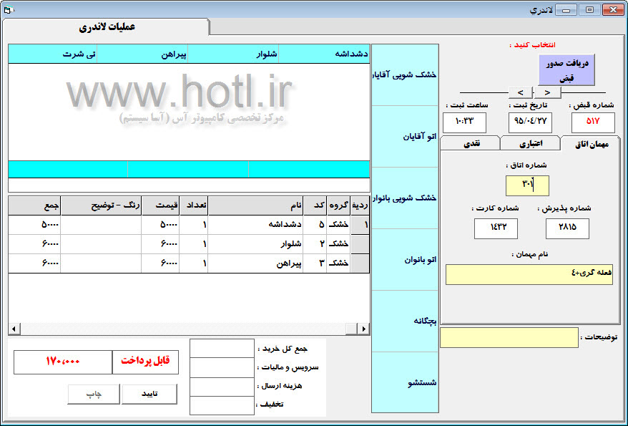Click the تخفیف discount field

(x=222, y=405)
